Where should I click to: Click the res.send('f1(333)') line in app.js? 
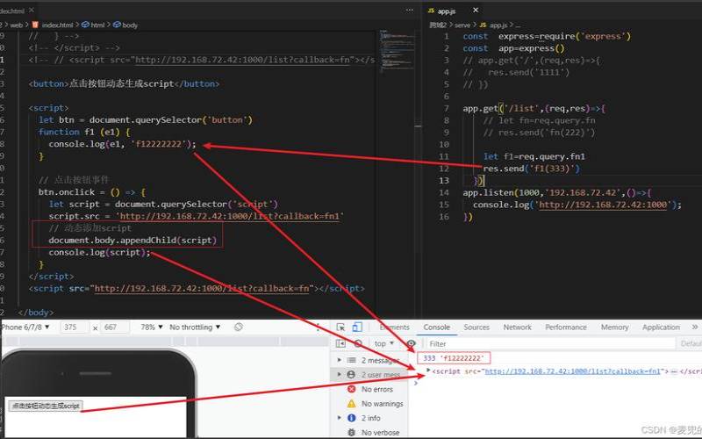pos(532,169)
